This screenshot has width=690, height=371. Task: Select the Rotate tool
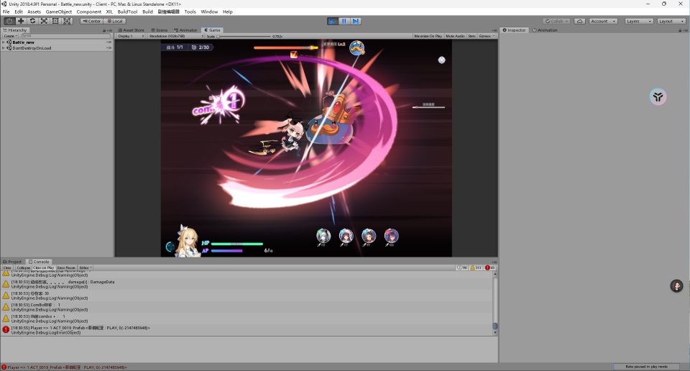pos(32,21)
